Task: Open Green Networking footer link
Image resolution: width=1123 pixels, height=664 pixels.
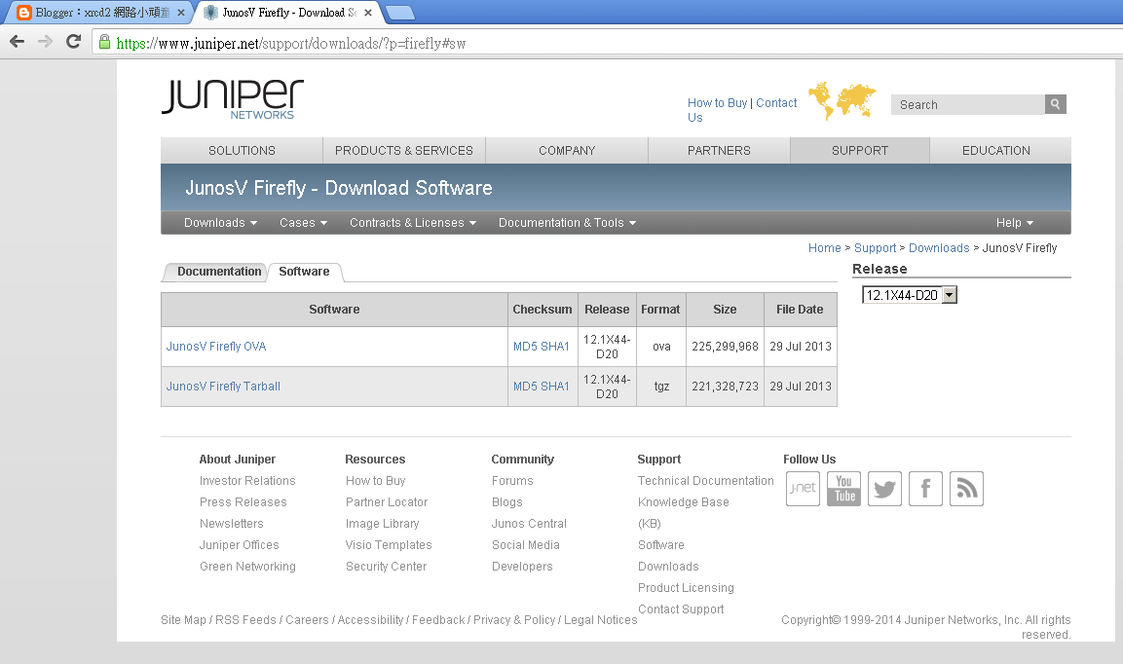Action: coord(247,567)
